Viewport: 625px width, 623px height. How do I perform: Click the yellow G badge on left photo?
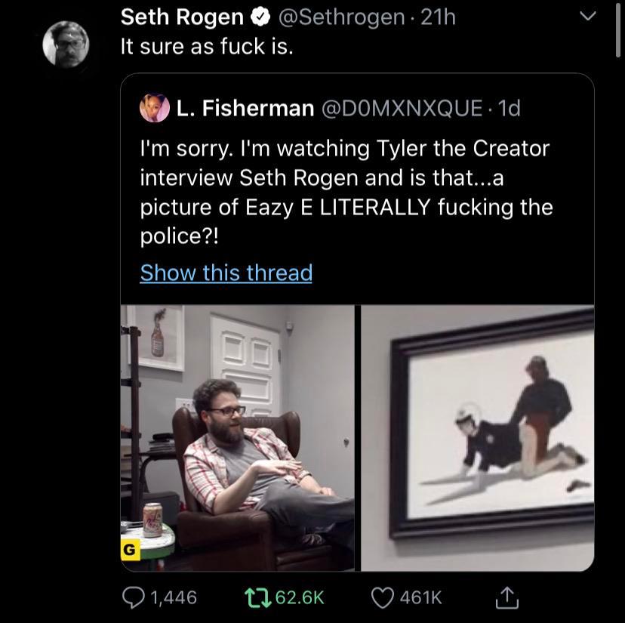130,551
